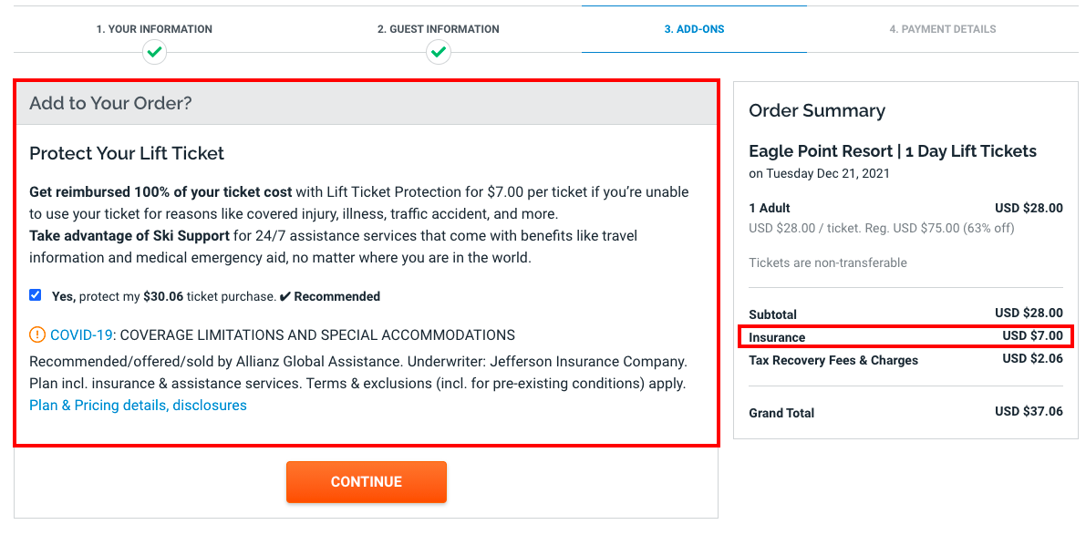1086x535 pixels.
Task: Open the COVID-19 coverage link
Action: coord(81,334)
